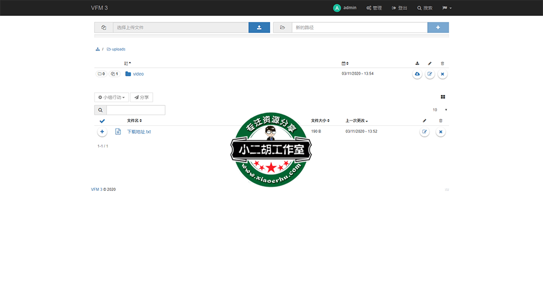Screen dimensions: 543x301
Task: Download the video folder via cloud icon
Action: (x=417, y=74)
